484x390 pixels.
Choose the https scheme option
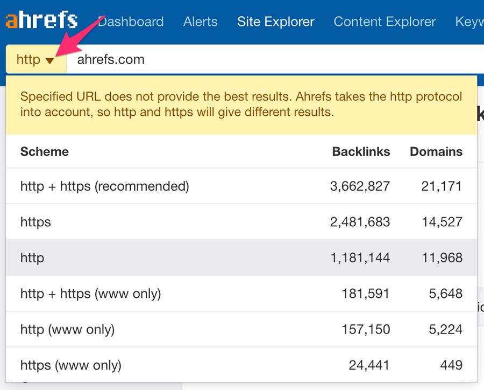tap(35, 222)
